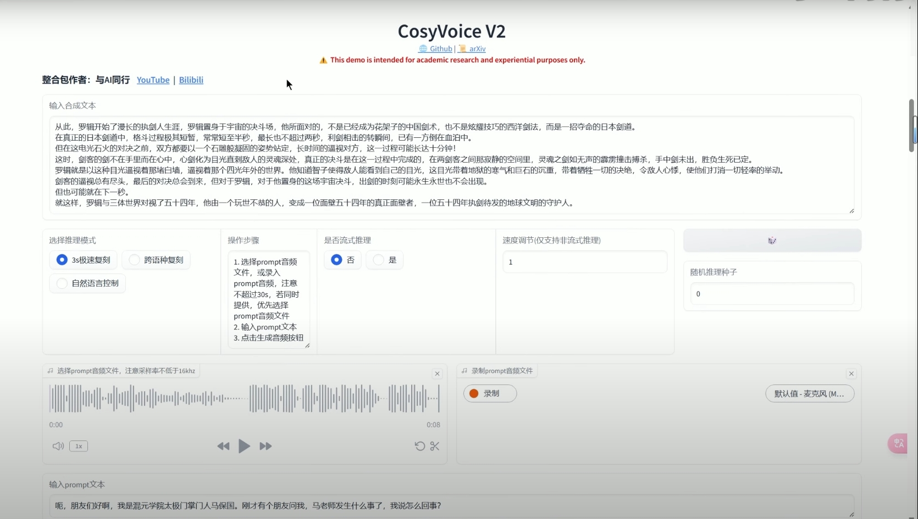
Task: Trim the audio with the scissors icon
Action: tap(434, 446)
